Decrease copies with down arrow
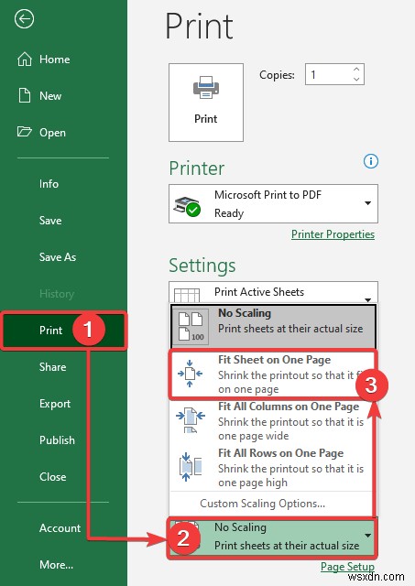The height and width of the screenshot is (586, 415). tap(356, 80)
